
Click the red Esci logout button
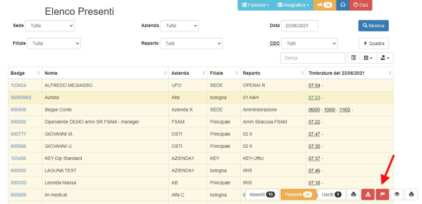361,5
